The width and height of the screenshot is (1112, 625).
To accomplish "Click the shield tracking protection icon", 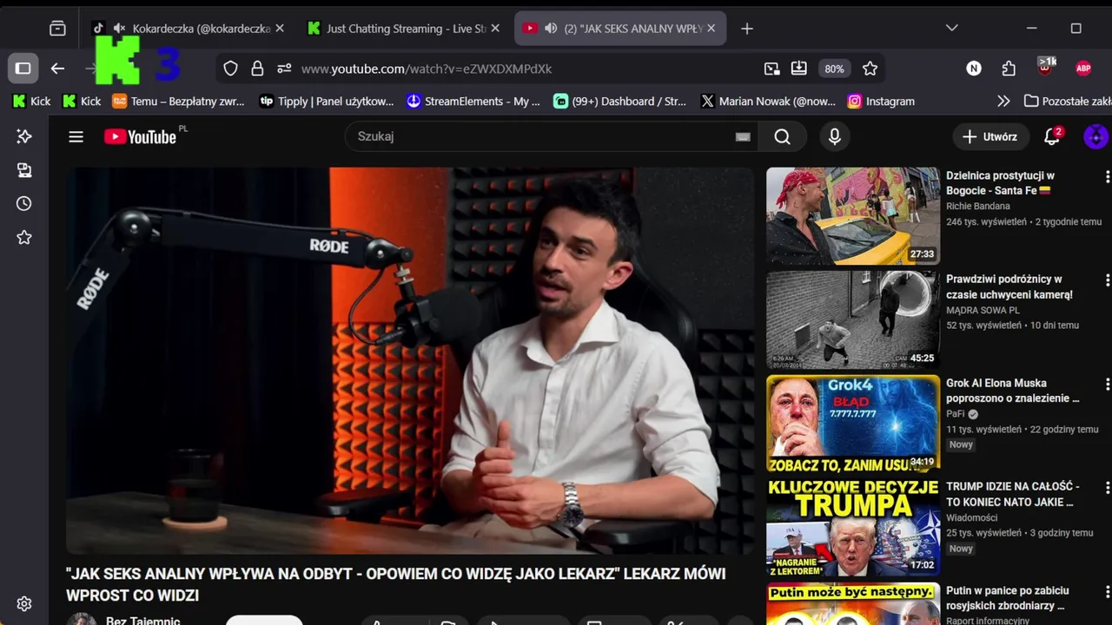I will point(230,69).
